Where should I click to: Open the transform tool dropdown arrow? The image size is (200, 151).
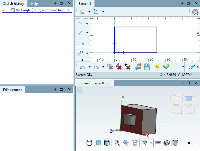87,54
